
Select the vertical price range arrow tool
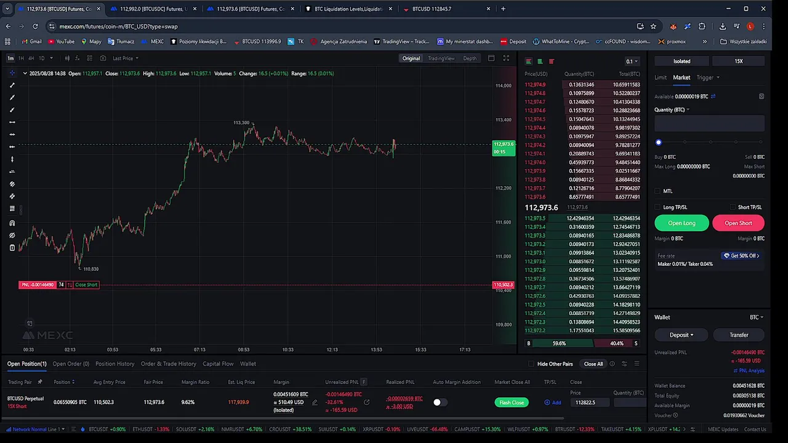point(12,159)
